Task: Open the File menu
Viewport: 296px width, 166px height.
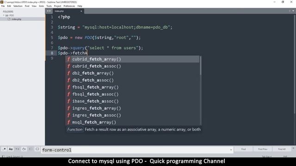Action: click(x=3, y=6)
